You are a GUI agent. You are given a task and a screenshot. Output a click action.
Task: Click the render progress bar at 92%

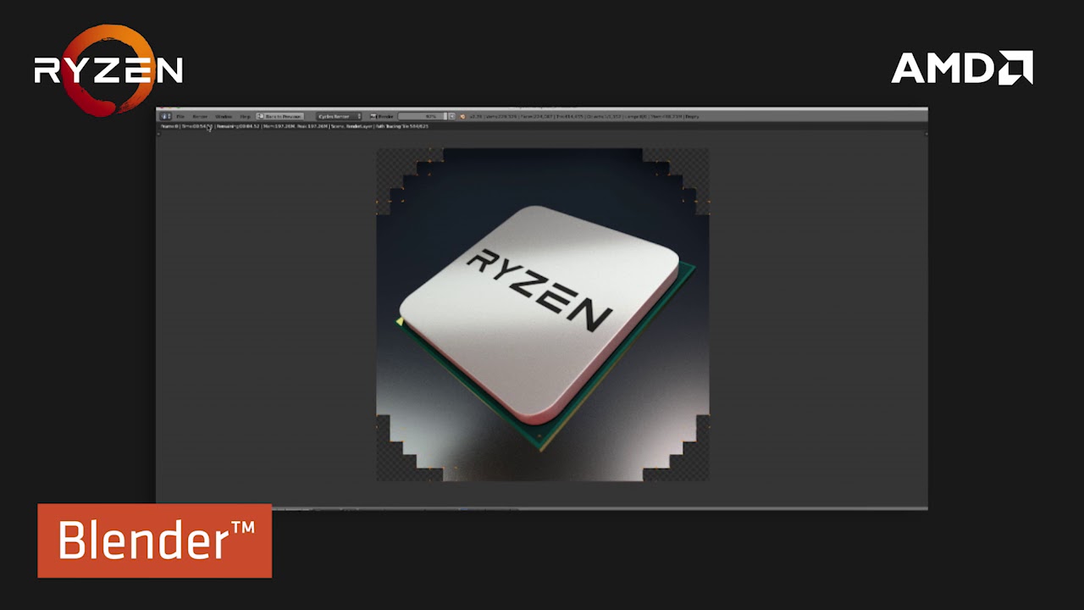click(x=422, y=116)
